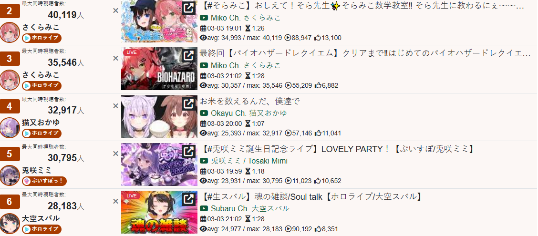Click external link icon on Soul talk thumbnail
The width and height of the screenshot is (538, 236).
point(188,199)
